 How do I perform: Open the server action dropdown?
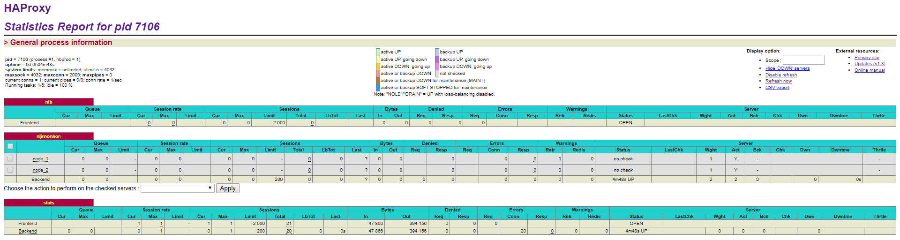click(x=177, y=188)
